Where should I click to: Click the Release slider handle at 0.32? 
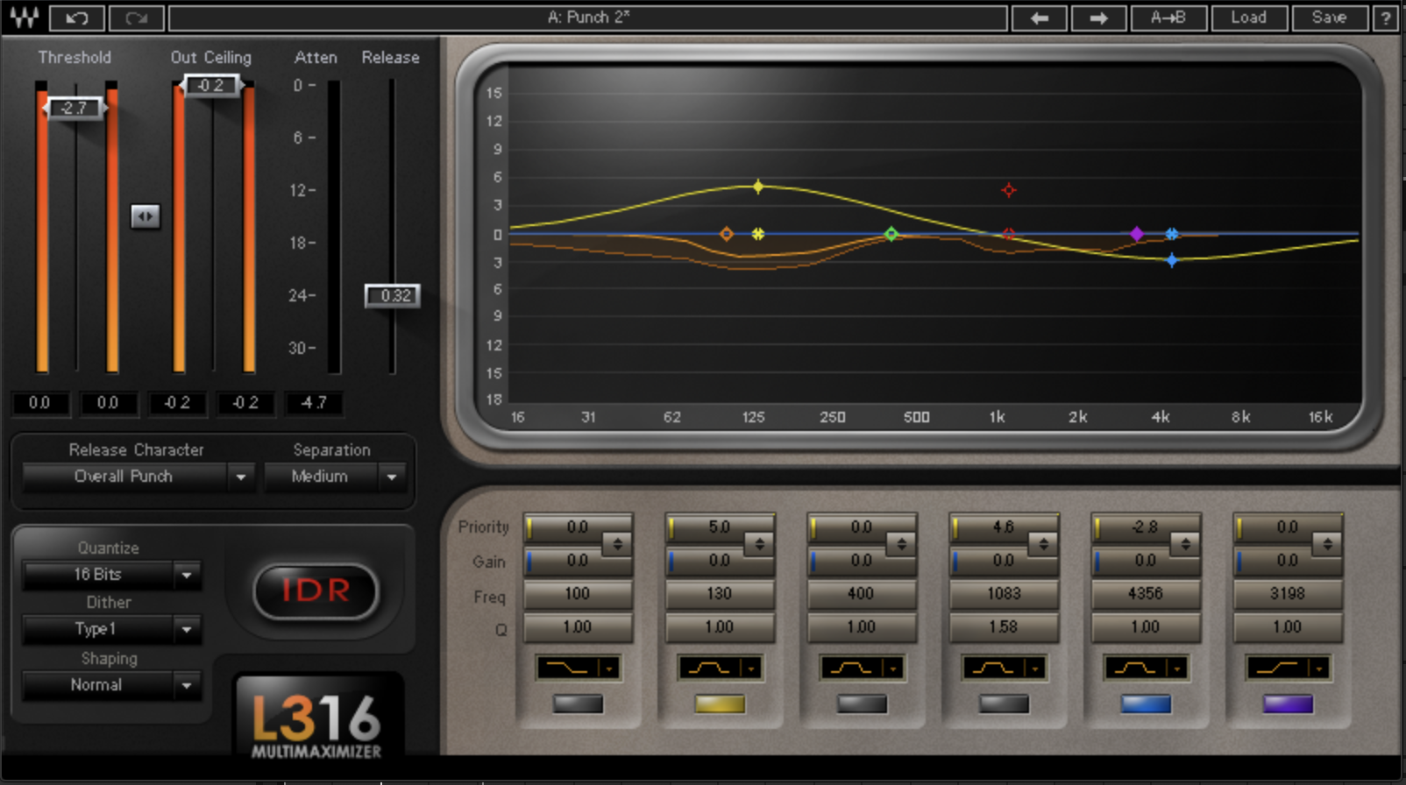[393, 295]
